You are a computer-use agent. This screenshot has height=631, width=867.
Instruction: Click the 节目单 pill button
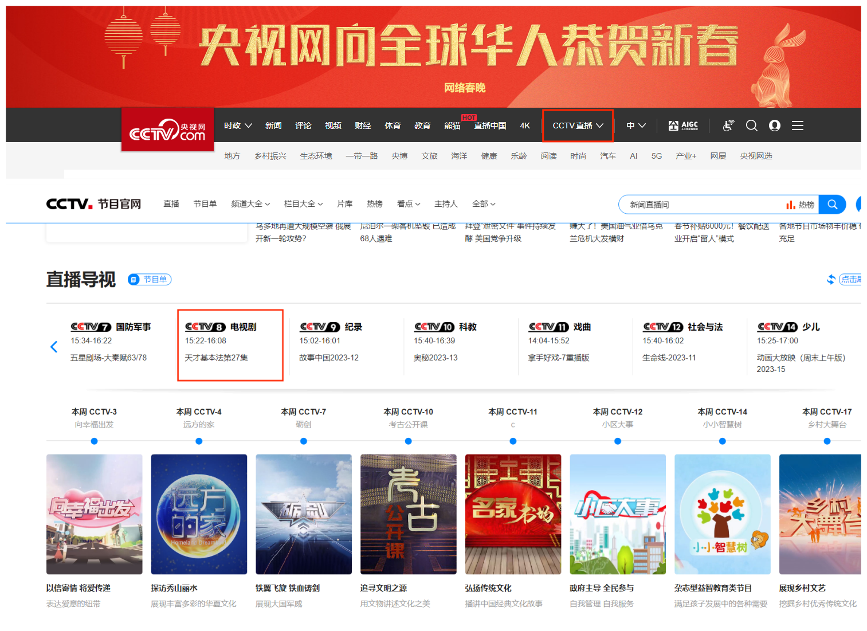point(150,279)
